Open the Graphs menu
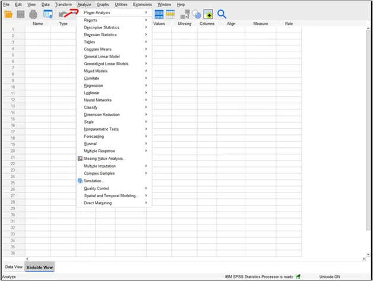373x281 pixels. (x=103, y=4)
